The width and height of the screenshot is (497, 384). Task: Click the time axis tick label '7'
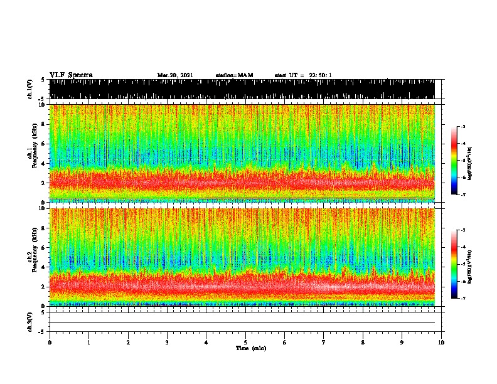pyautogui.click(x=324, y=343)
